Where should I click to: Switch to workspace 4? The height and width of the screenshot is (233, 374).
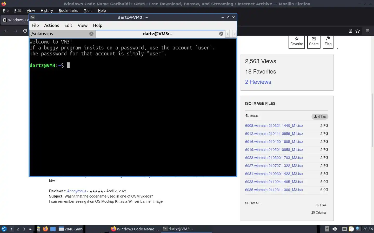[30, 229]
